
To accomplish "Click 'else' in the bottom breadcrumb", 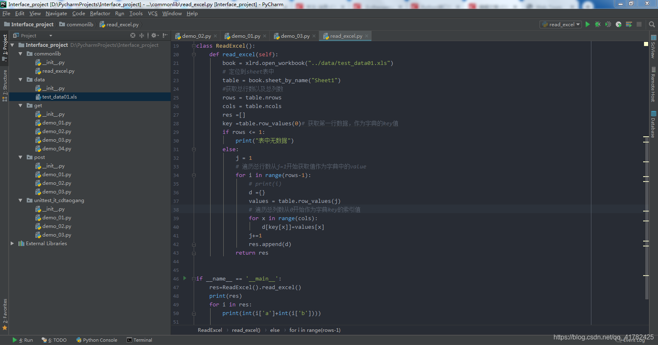I will (x=275, y=330).
